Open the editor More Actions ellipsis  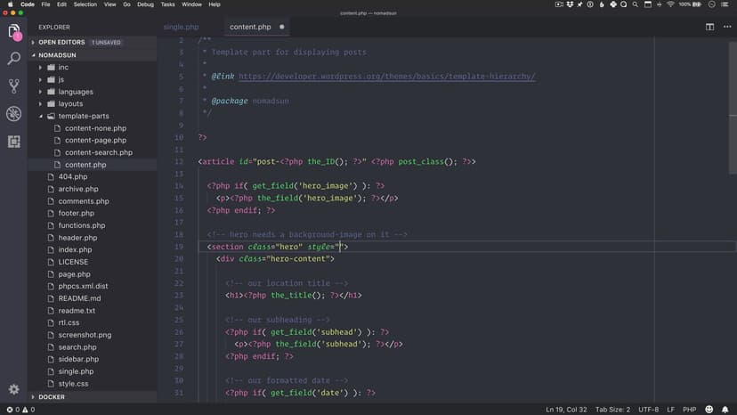(724, 27)
